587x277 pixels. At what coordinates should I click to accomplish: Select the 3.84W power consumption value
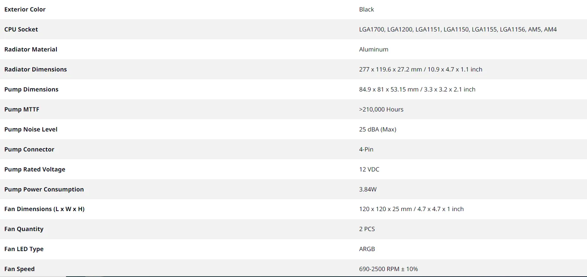[368, 189]
